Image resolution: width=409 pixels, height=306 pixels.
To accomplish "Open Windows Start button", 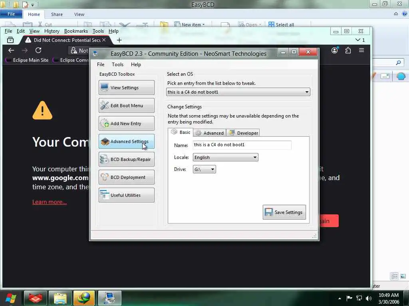I will coord(10,298).
